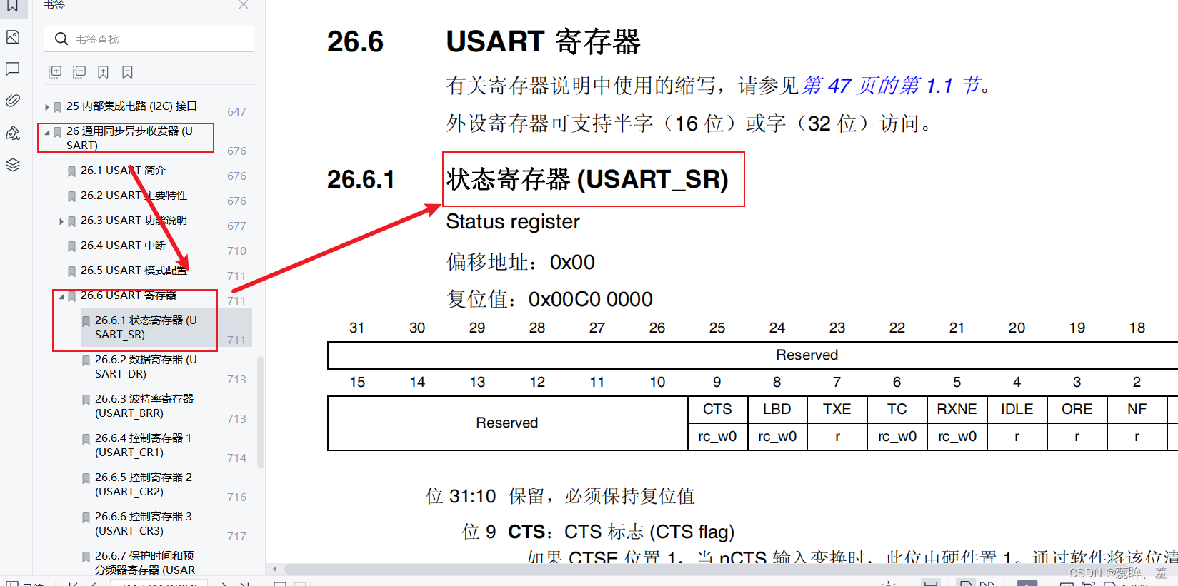Screen dimensions: 1178x586
Task: Click the IDLE cell in register table
Action: tap(1017, 409)
